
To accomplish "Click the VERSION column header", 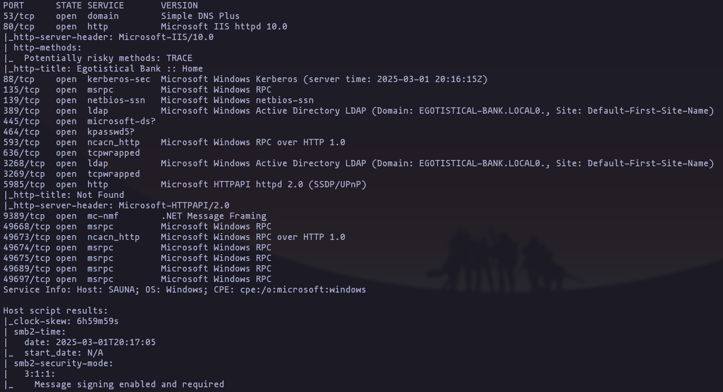I will [179, 5].
